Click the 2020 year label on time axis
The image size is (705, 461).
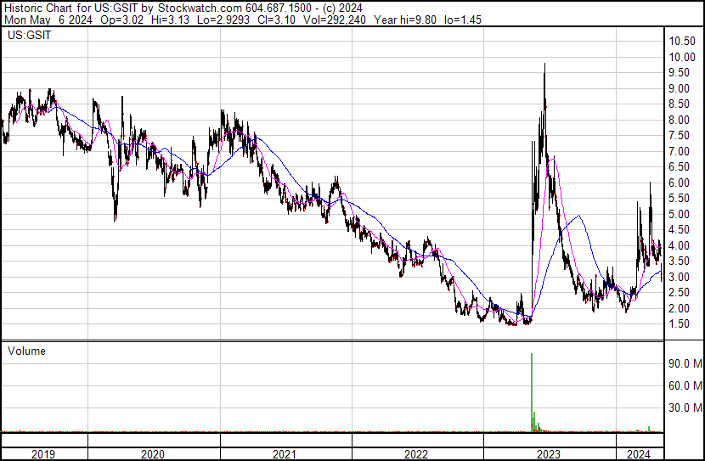pyautogui.click(x=153, y=454)
